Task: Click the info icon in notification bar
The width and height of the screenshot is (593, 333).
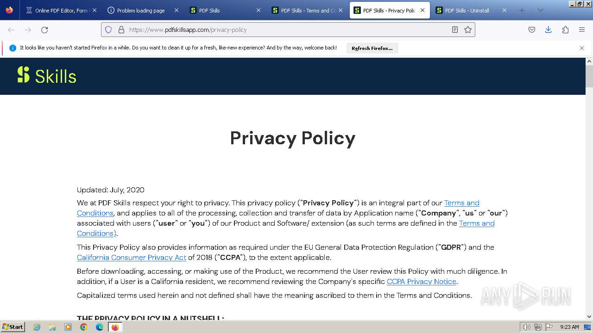Action: click(x=13, y=48)
